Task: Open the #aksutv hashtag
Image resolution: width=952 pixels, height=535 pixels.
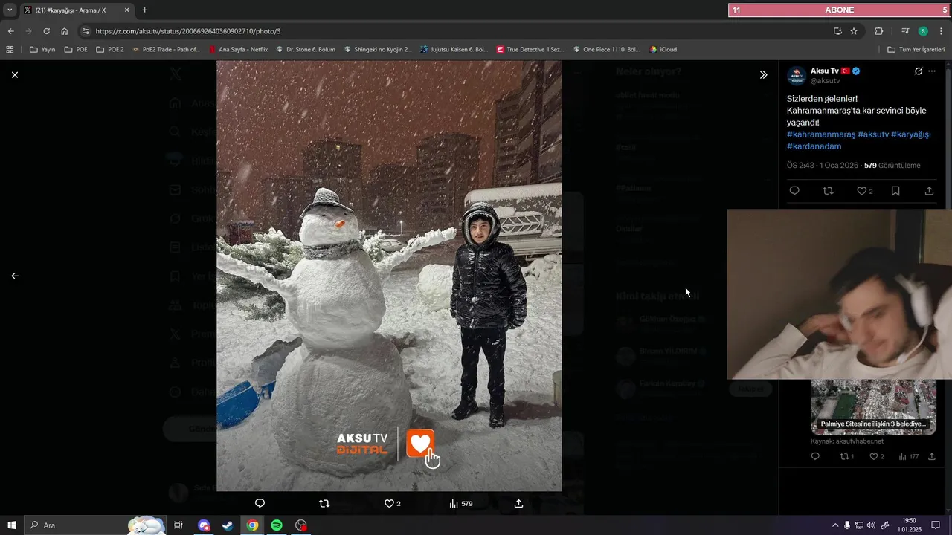Action: [873, 134]
